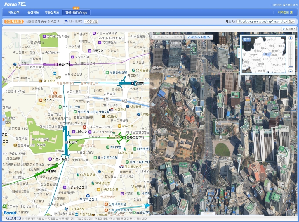Select 중구 district on mini map
The image size is (299, 222).
click(267, 54)
